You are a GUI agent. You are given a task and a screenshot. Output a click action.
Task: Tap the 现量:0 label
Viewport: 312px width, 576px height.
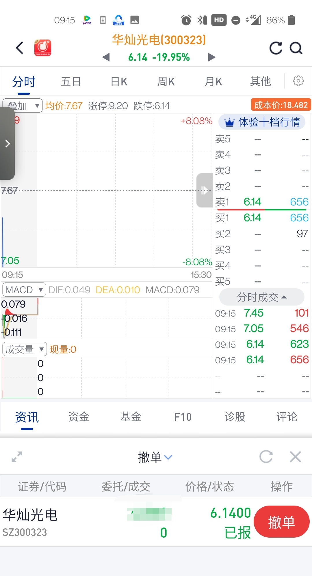[x=63, y=349]
